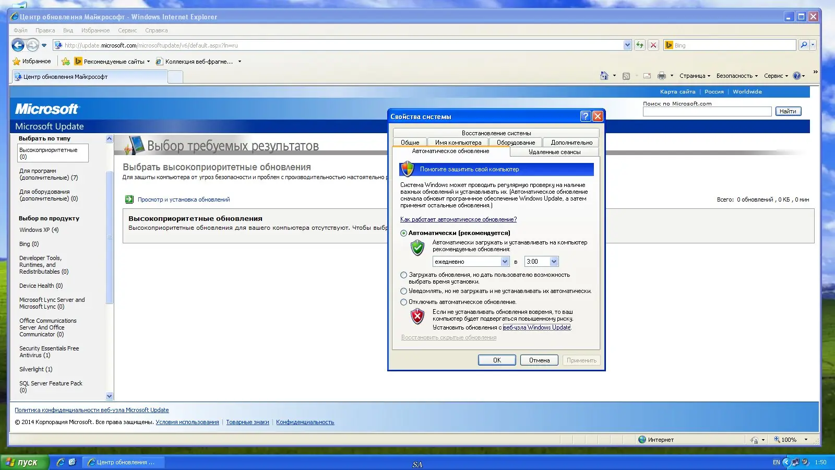Select Отключить автоматическое обновление radio option

click(403, 302)
